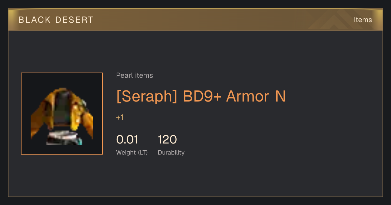The image size is (391, 205).
Task: Select the Pearl items category label
Action: (x=135, y=75)
